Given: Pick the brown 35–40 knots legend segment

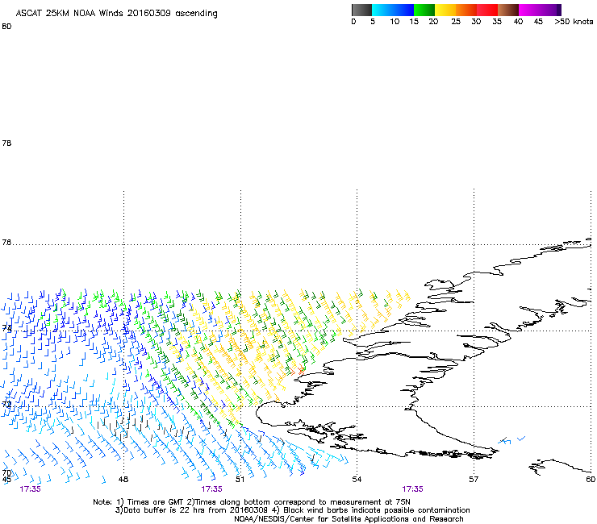Looking at the screenshot, I should pos(508,10).
